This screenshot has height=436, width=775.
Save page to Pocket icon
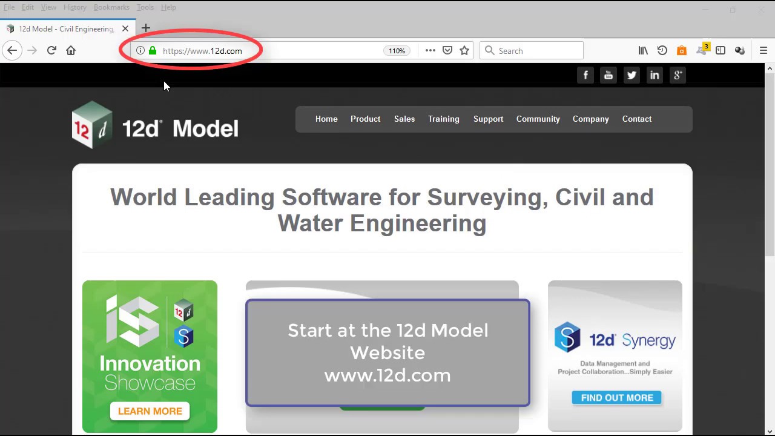point(447,51)
